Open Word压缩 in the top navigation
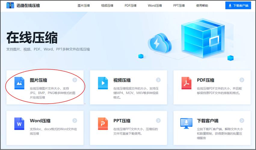 pos(155,5)
